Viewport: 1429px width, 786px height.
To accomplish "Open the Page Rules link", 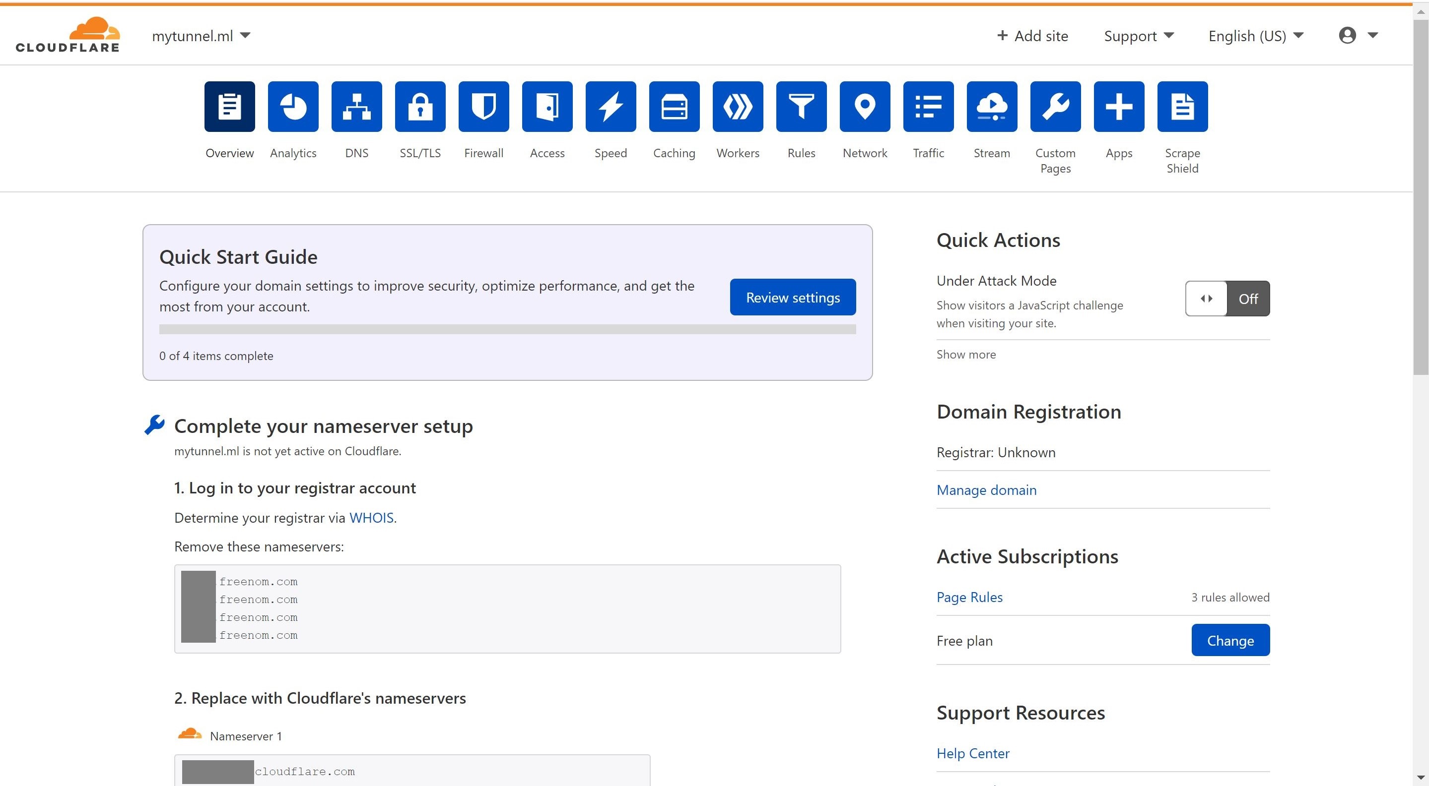I will [x=969, y=597].
